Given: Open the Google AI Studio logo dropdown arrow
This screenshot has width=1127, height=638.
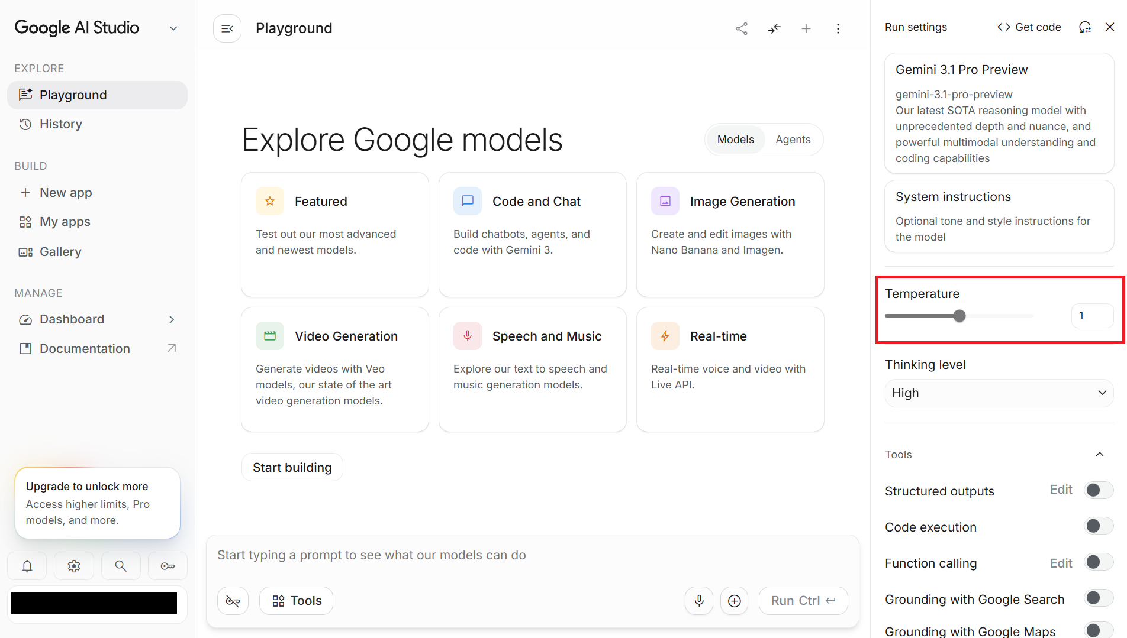Looking at the screenshot, I should [x=173, y=28].
